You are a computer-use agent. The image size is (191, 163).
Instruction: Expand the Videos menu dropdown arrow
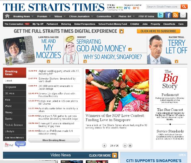pos(65,16)
